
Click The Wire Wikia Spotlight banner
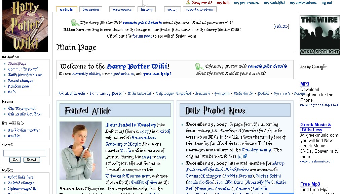pyautogui.click(x=319, y=35)
